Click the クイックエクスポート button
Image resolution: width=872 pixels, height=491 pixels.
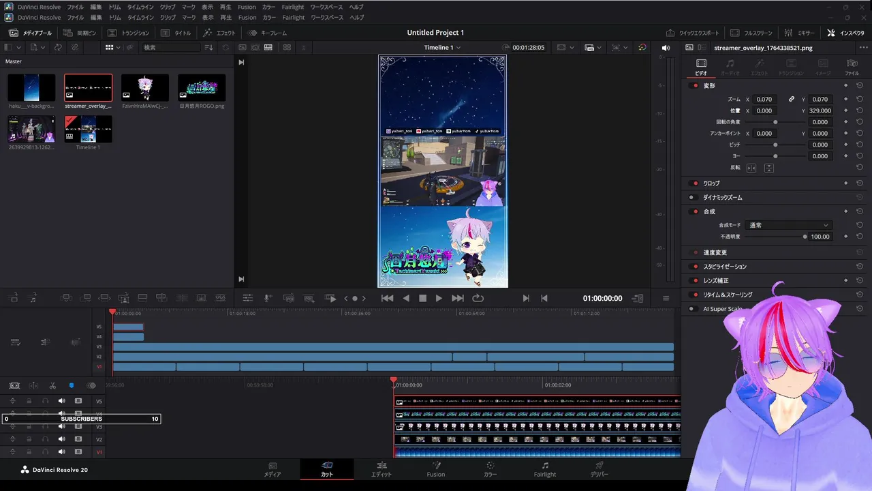coord(693,33)
